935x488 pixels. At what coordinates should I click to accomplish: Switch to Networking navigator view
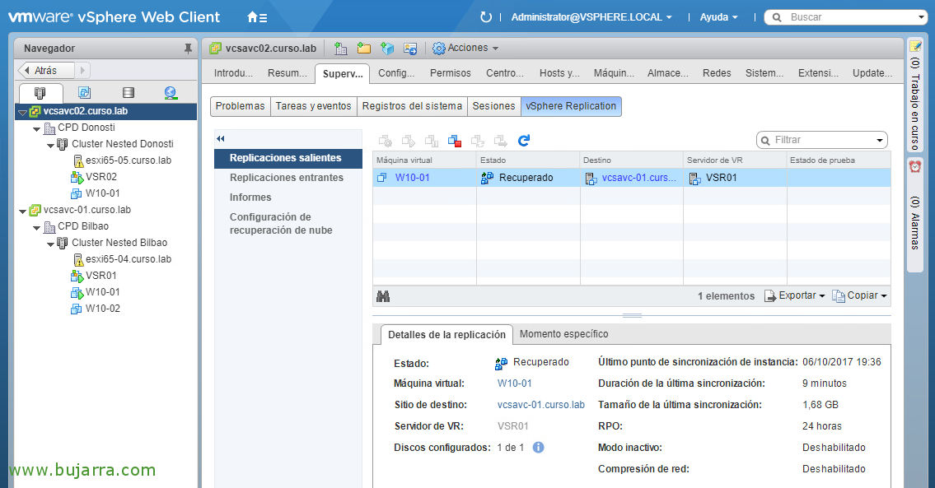(x=171, y=92)
